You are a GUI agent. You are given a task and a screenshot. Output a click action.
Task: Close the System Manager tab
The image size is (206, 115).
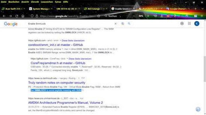tap(51, 9)
